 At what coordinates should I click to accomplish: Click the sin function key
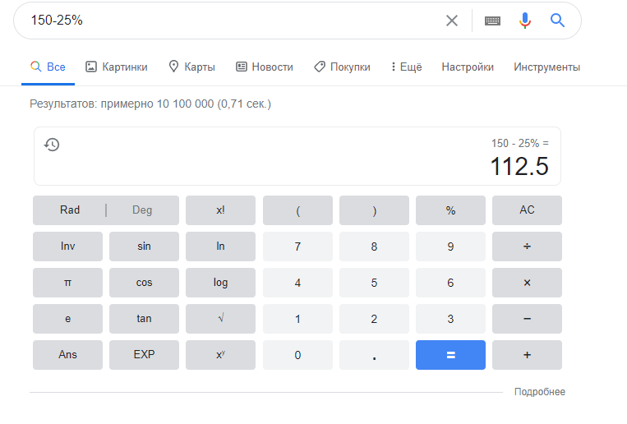144,247
